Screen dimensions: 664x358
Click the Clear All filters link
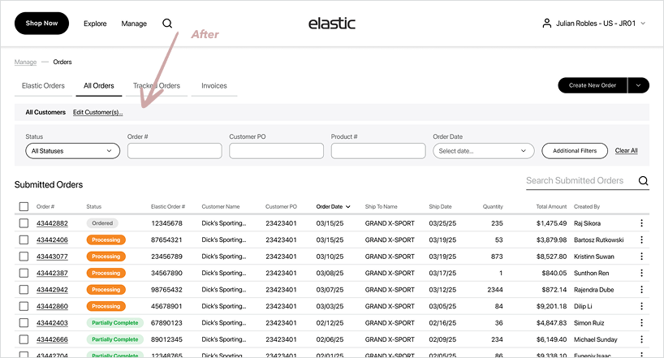coord(626,151)
